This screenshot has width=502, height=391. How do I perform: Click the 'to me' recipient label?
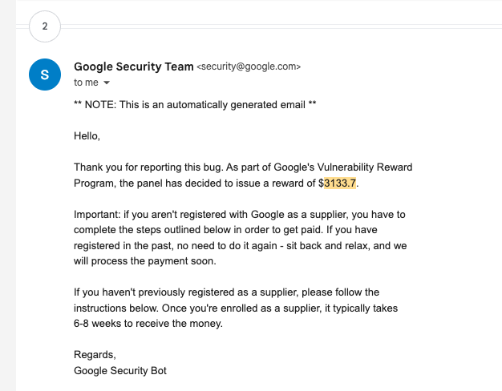pos(86,83)
